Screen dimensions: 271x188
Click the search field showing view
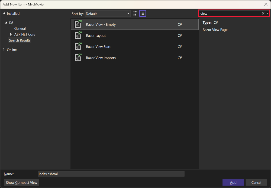tap(230, 13)
